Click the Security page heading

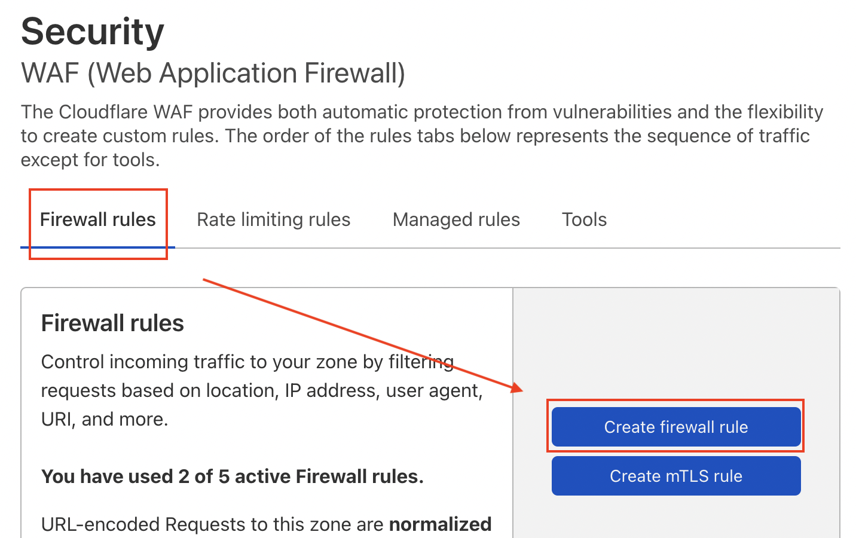point(93,32)
